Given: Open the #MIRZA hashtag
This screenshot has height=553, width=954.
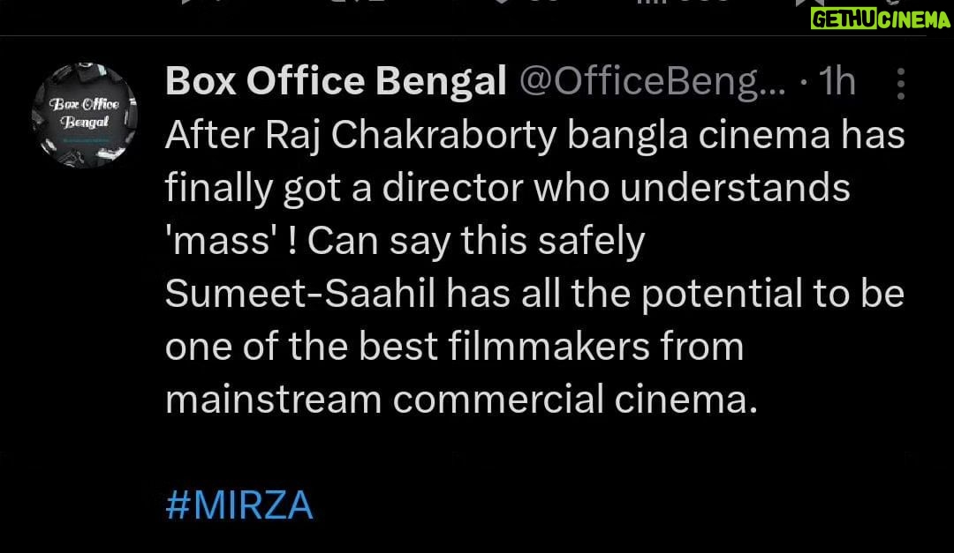Looking at the screenshot, I should (x=239, y=506).
